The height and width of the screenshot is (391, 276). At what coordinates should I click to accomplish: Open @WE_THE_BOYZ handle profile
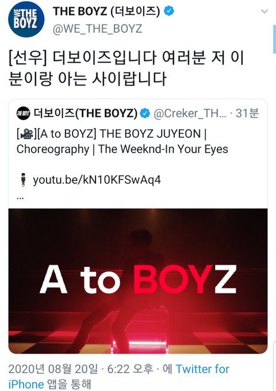(98, 29)
